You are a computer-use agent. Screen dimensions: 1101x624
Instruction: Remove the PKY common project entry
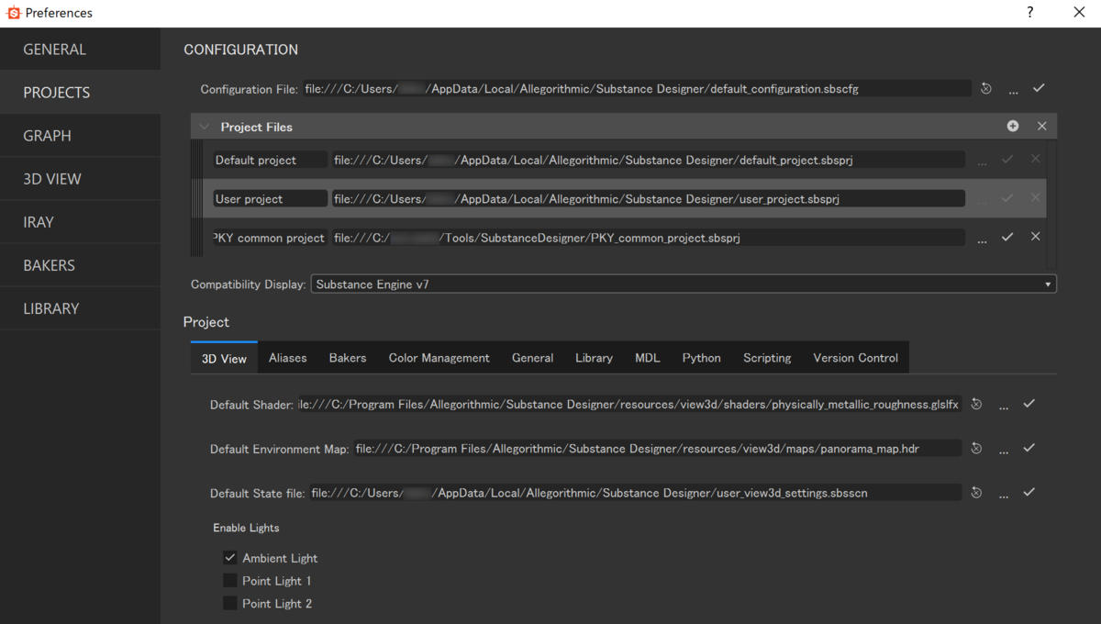[x=1035, y=237]
